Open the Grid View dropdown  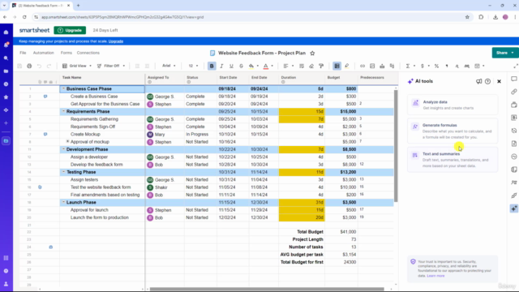tap(77, 66)
